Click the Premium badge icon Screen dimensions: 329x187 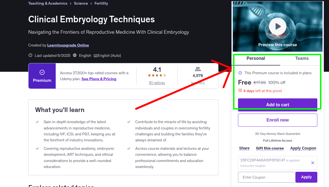(42, 72)
